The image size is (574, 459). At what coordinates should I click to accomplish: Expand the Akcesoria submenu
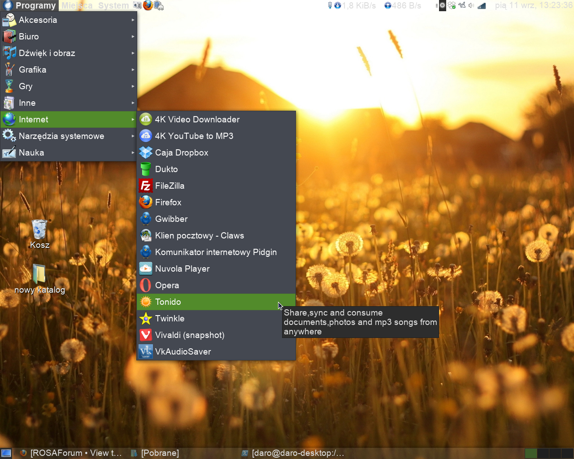coord(69,20)
